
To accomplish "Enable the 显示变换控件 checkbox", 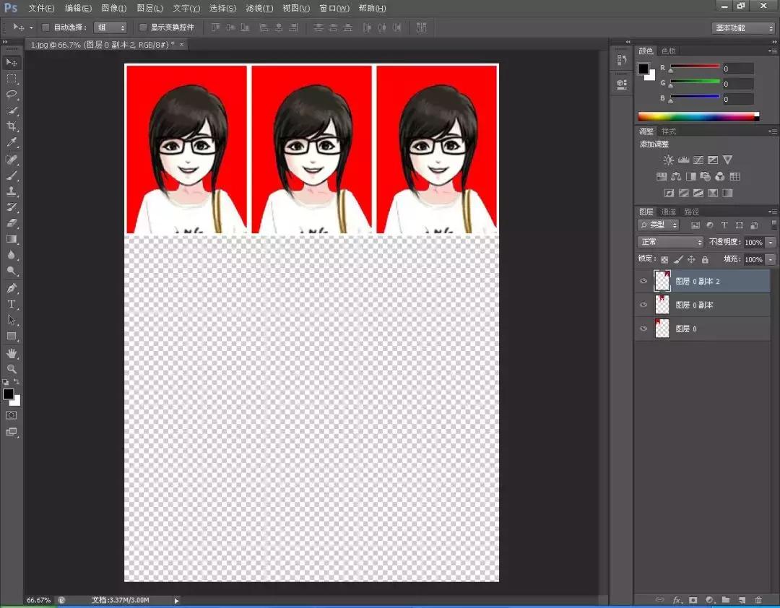I will pos(143,27).
